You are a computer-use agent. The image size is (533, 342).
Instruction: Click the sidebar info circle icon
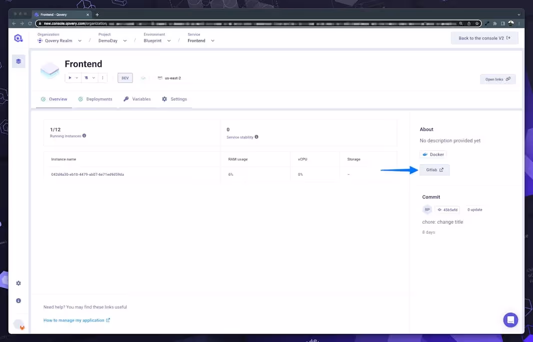(x=18, y=301)
